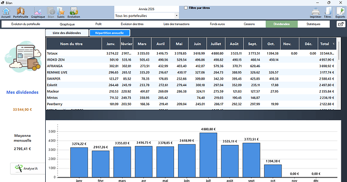Click the July bar in chart
This screenshot has width=347, height=182.
[208, 155]
